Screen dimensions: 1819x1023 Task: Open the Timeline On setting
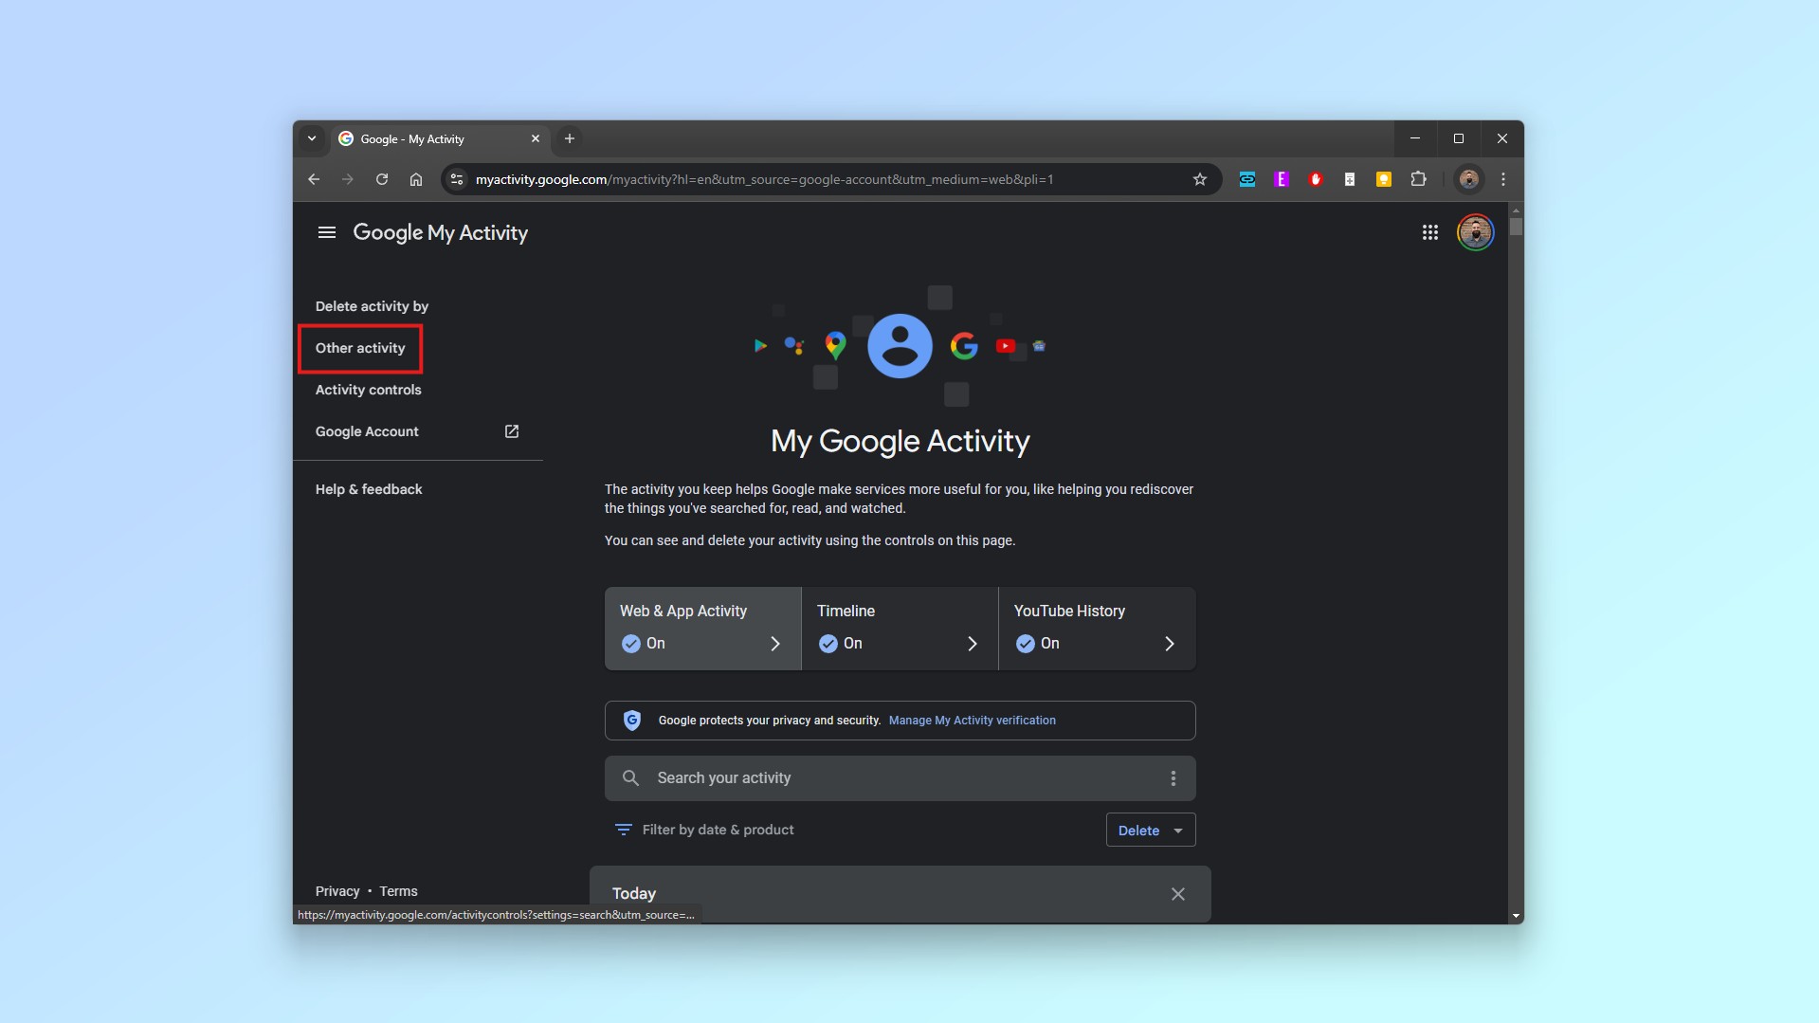click(899, 629)
